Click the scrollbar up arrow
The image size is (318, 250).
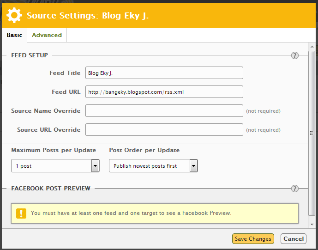click(312, 47)
